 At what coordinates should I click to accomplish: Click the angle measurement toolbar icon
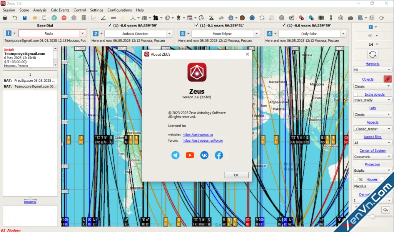(x=103, y=18)
